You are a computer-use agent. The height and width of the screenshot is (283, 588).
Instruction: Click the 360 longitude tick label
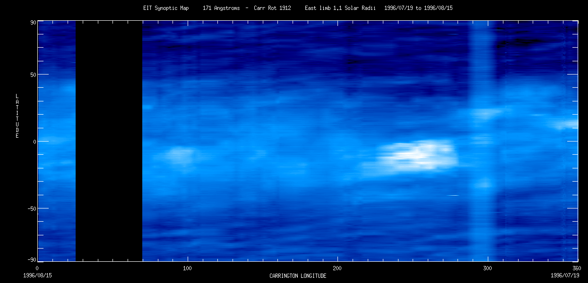pos(577,268)
